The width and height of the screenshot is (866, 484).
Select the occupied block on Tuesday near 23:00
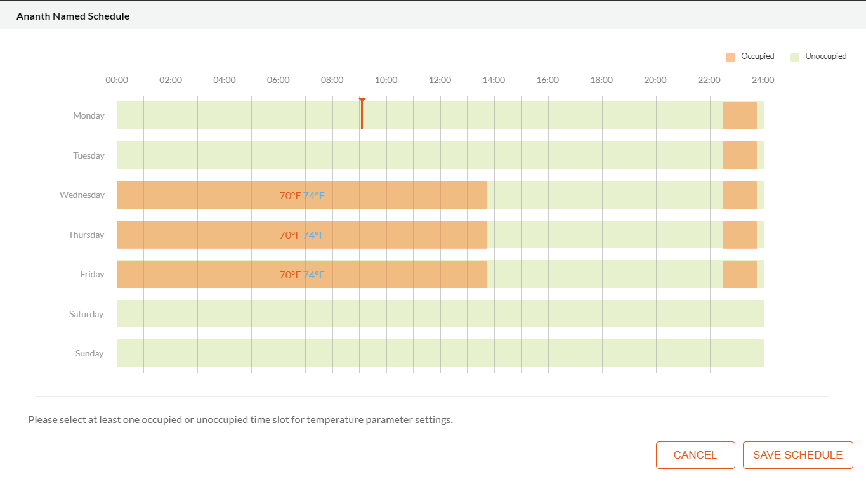click(x=740, y=155)
